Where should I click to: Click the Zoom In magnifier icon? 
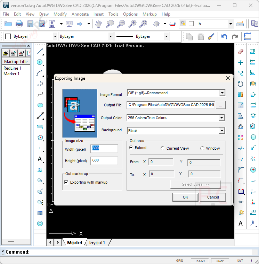click(132, 24)
